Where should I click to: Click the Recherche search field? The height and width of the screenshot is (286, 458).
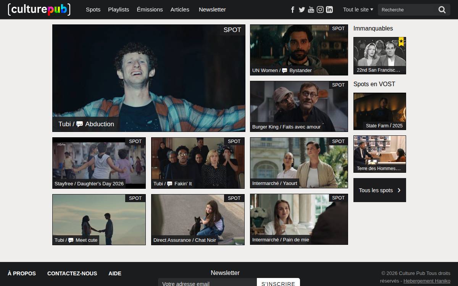(406, 10)
